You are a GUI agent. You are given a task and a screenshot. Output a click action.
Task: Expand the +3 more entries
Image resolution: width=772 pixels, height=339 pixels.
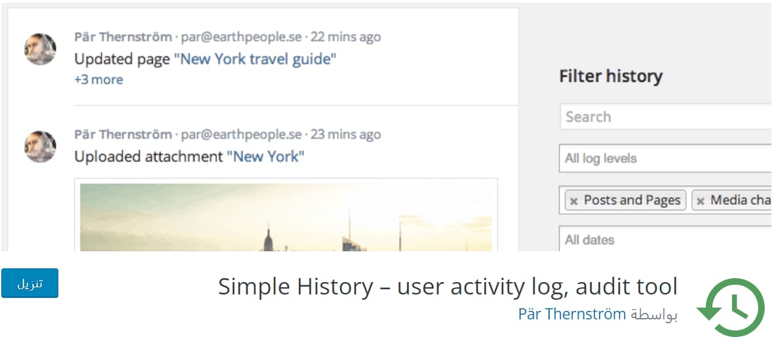click(x=98, y=80)
